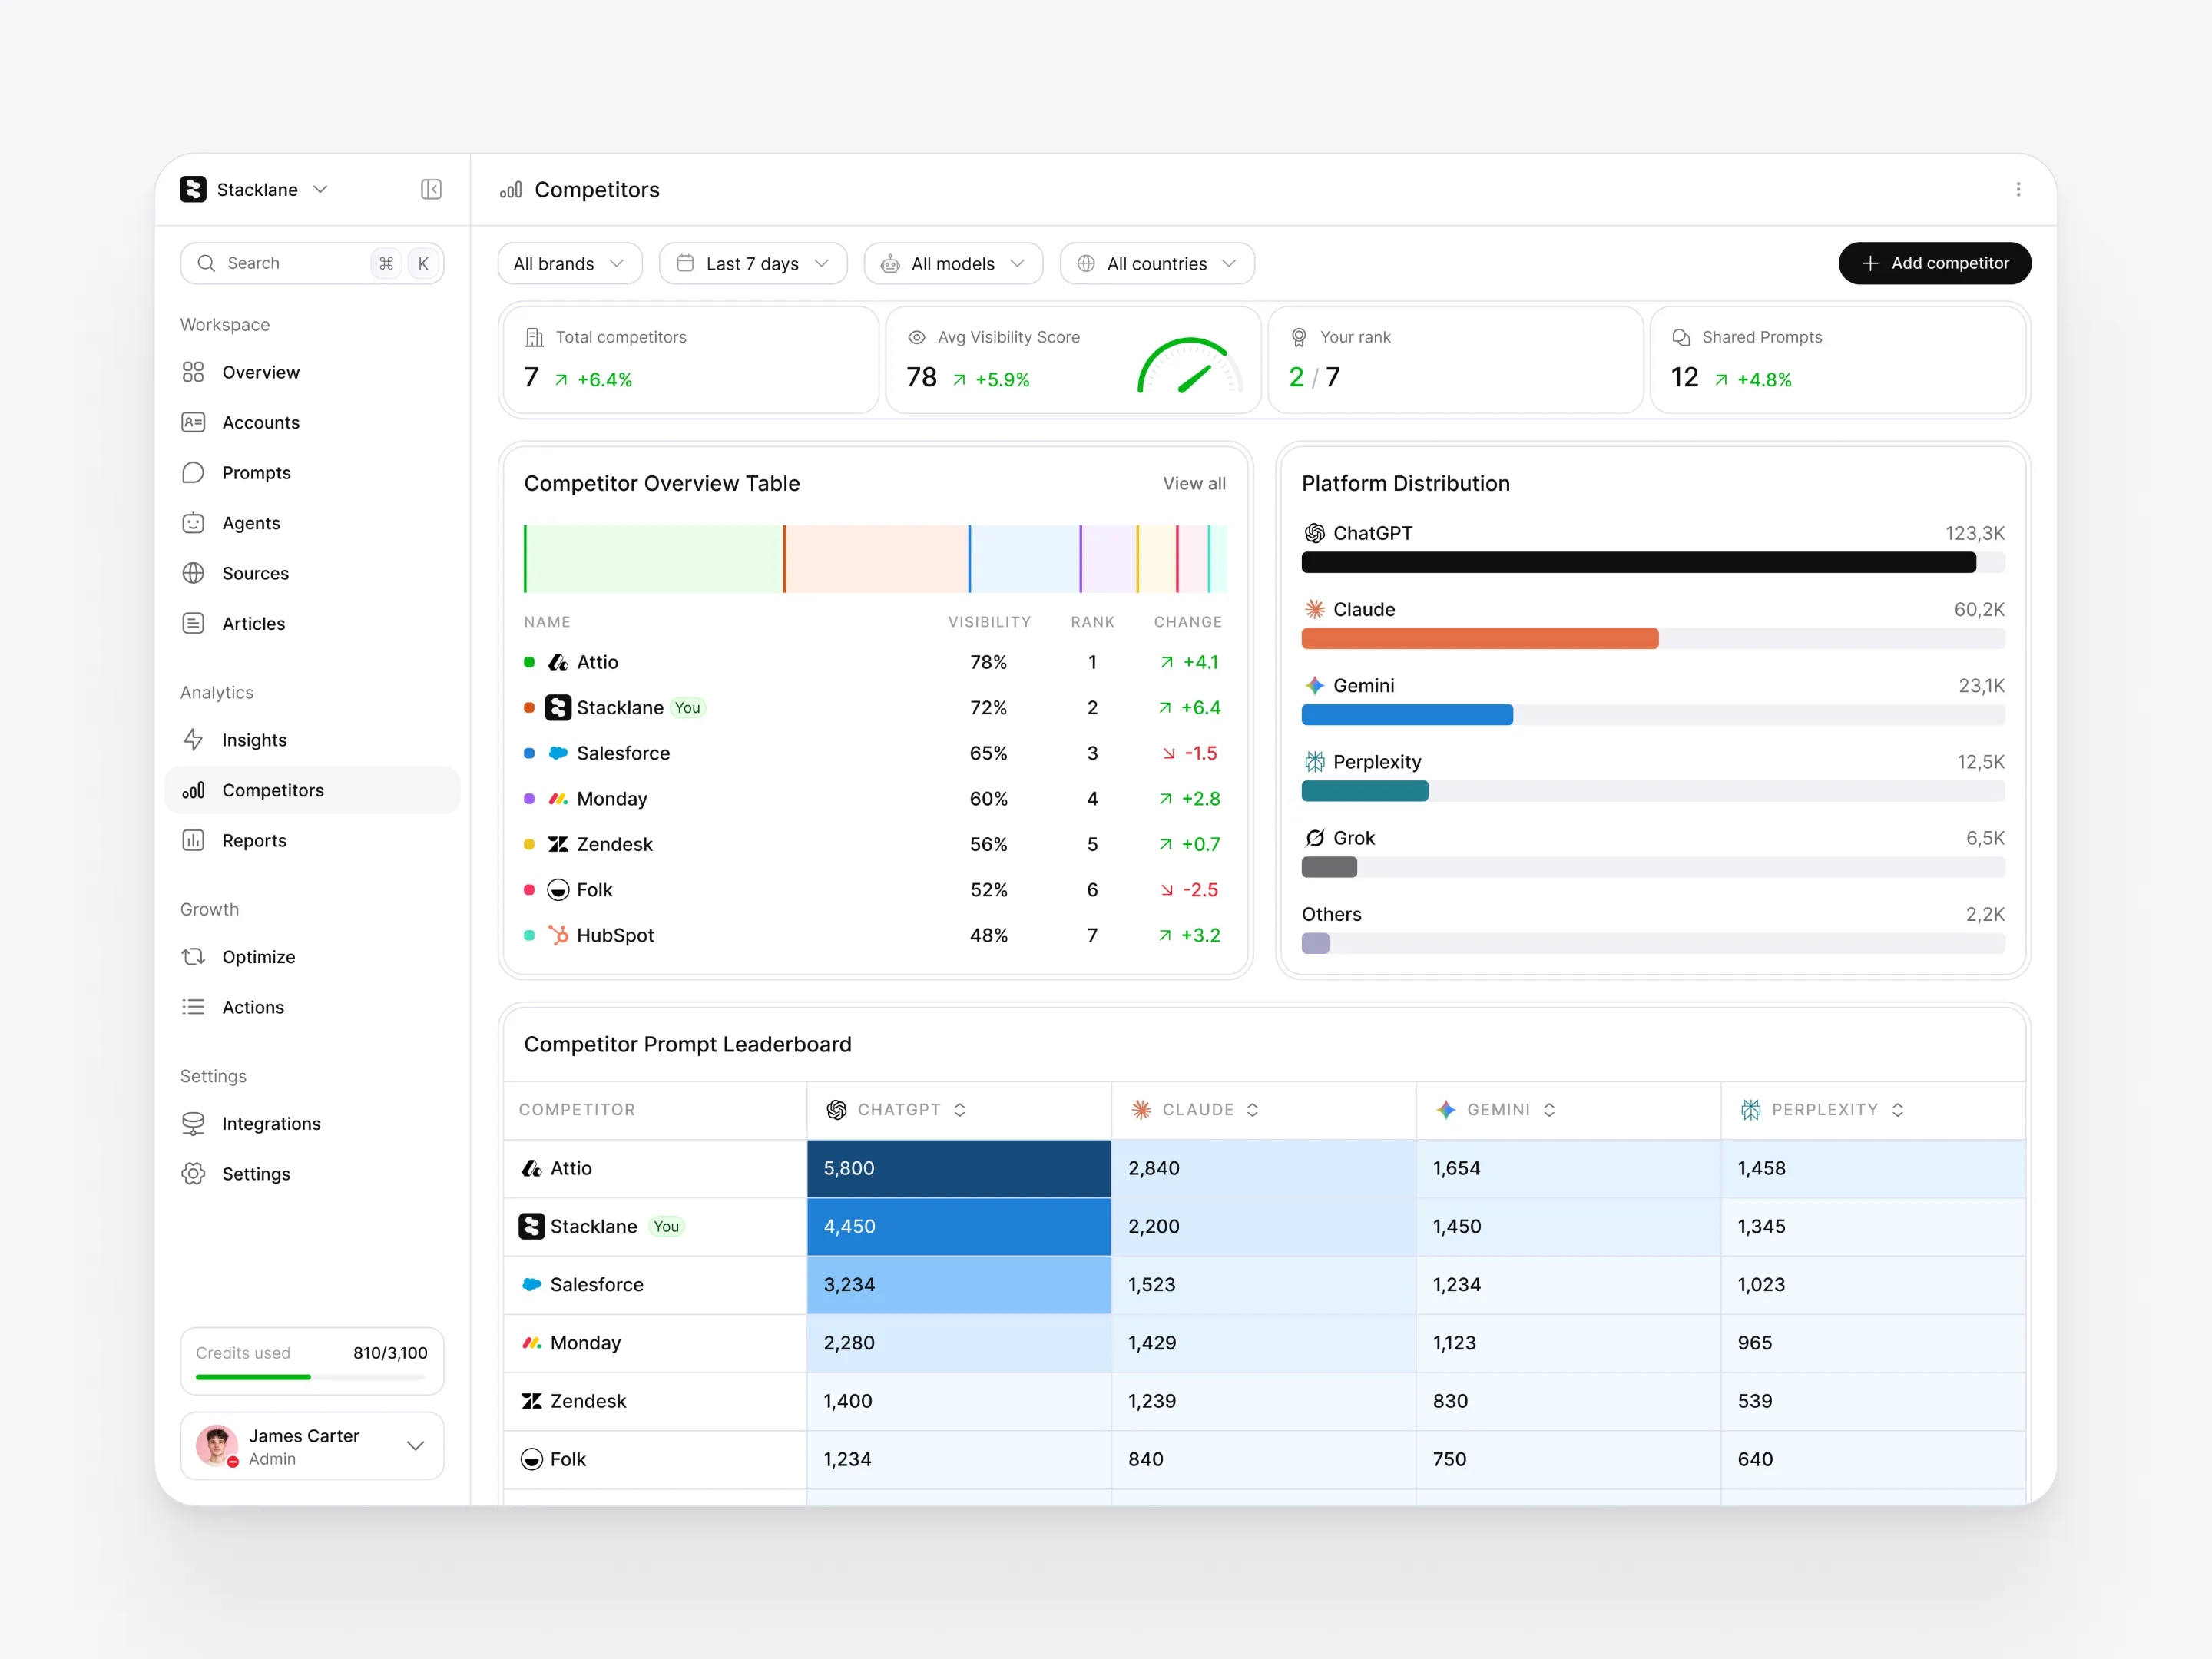Click the Articles document icon
This screenshot has height=1659, width=2212.
click(193, 623)
